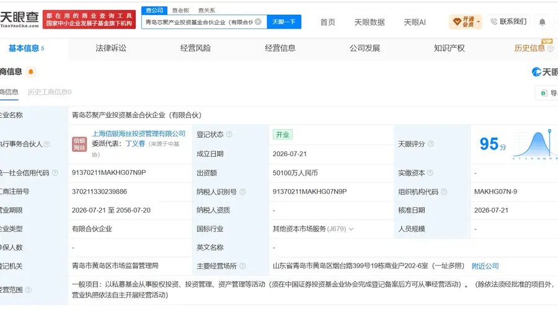Open 天眼数据 in the top nav
This screenshot has height=310, width=558.
[x=370, y=22]
